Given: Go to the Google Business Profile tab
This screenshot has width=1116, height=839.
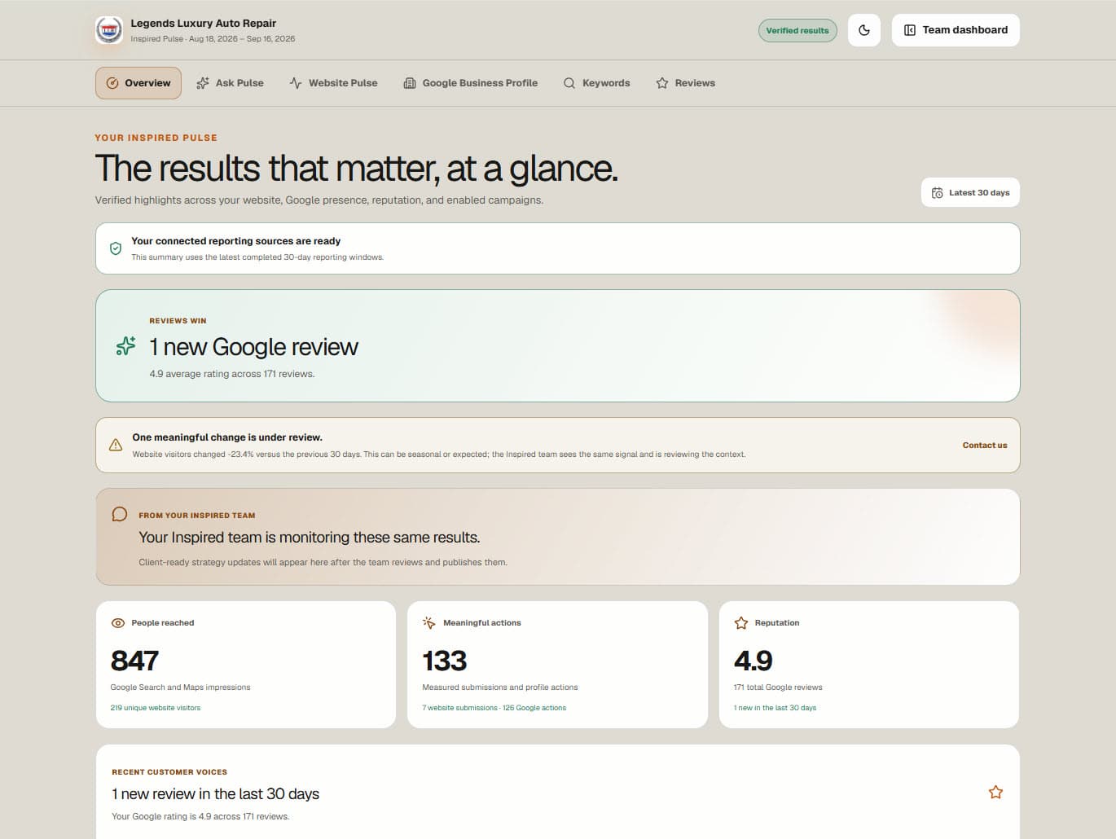Looking at the screenshot, I should click(x=471, y=83).
